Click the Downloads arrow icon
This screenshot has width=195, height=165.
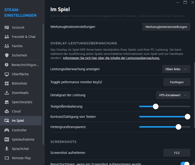click(7, 93)
